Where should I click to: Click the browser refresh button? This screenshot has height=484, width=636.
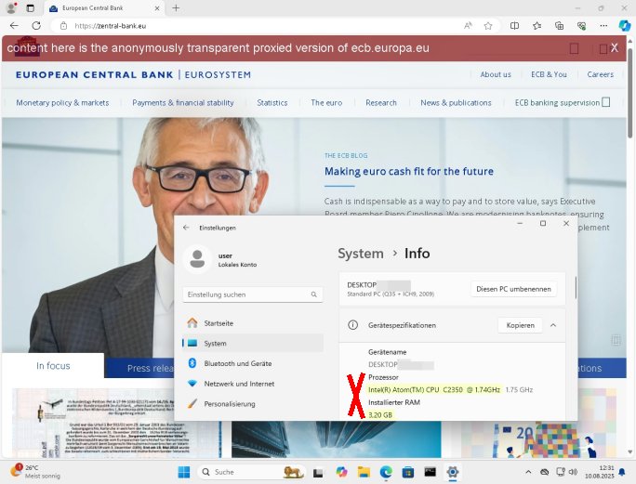pos(35,26)
